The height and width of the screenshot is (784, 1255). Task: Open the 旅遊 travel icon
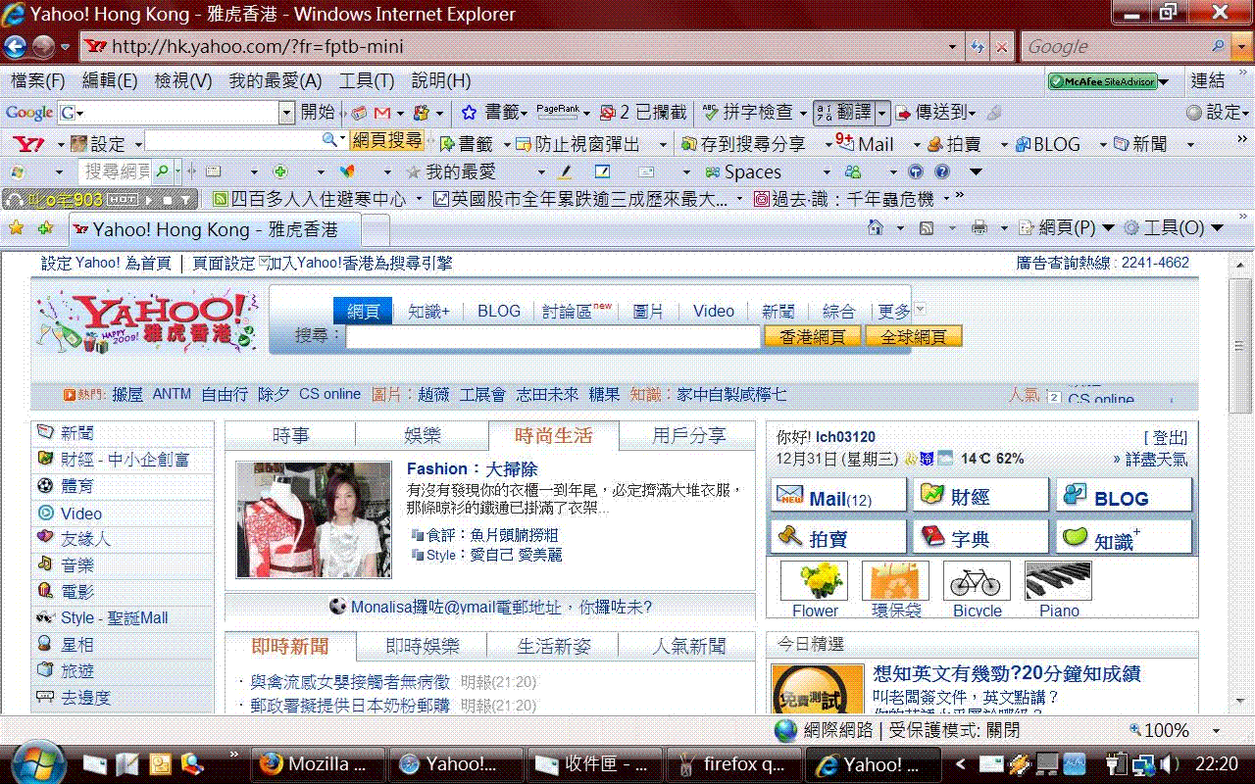[x=45, y=670]
